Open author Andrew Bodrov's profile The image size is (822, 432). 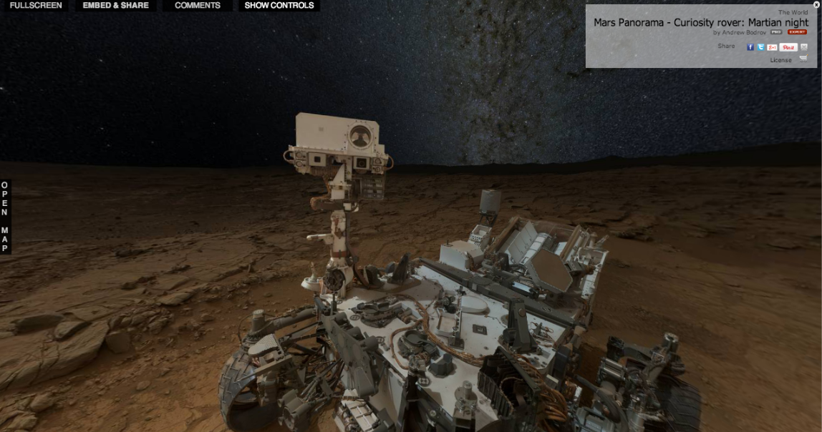pos(739,32)
